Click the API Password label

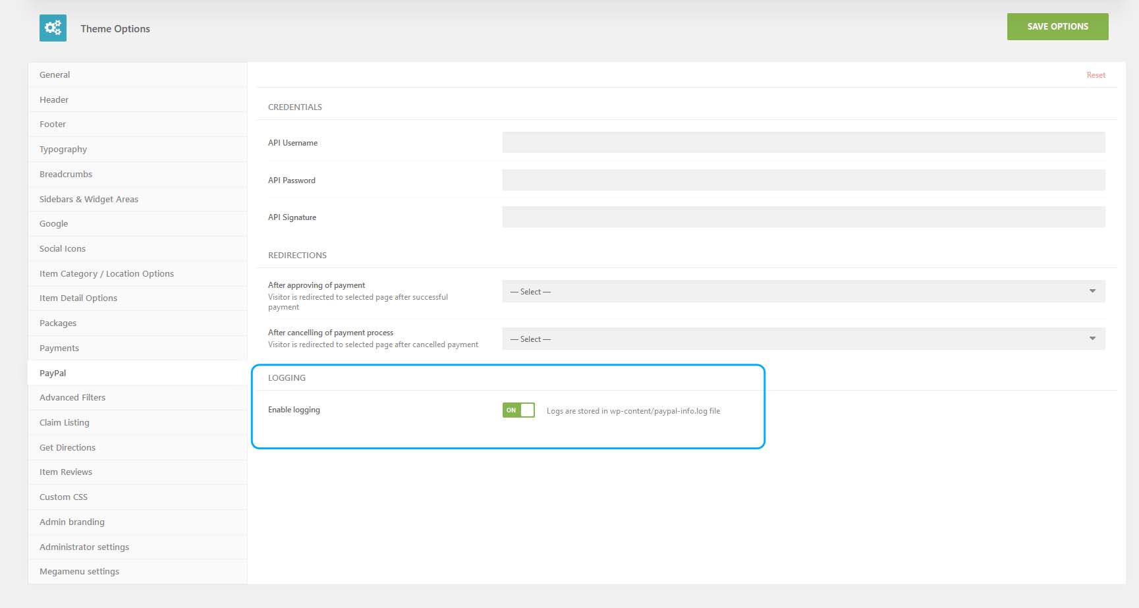point(292,180)
